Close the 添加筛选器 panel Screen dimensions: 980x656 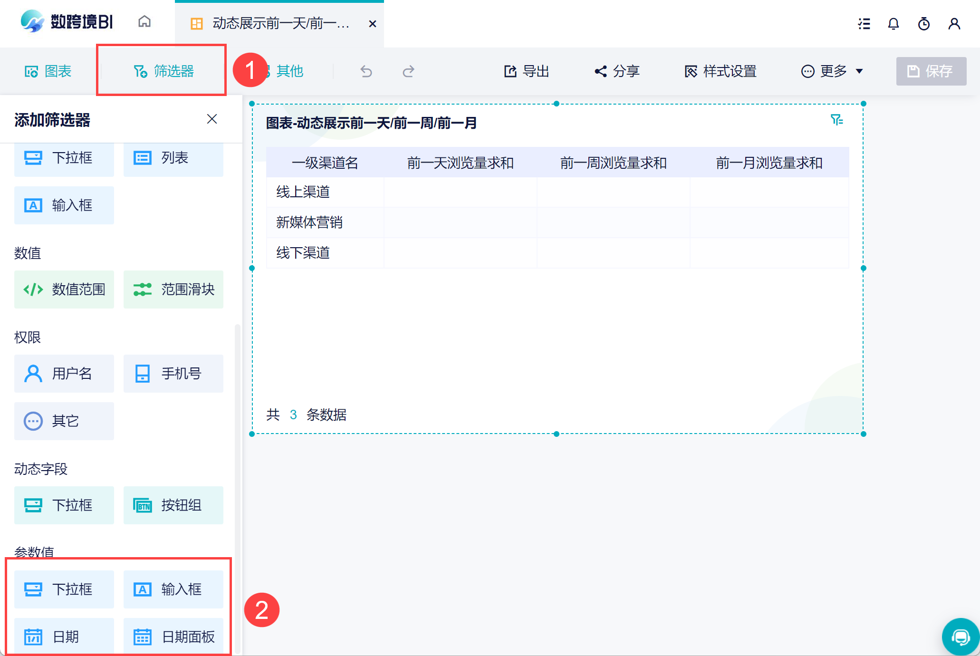[212, 119]
